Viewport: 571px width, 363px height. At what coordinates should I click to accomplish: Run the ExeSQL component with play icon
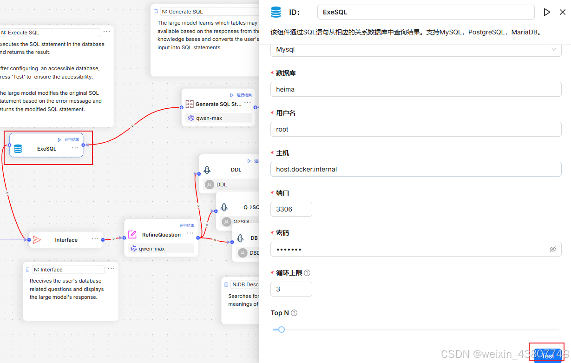coord(547,12)
